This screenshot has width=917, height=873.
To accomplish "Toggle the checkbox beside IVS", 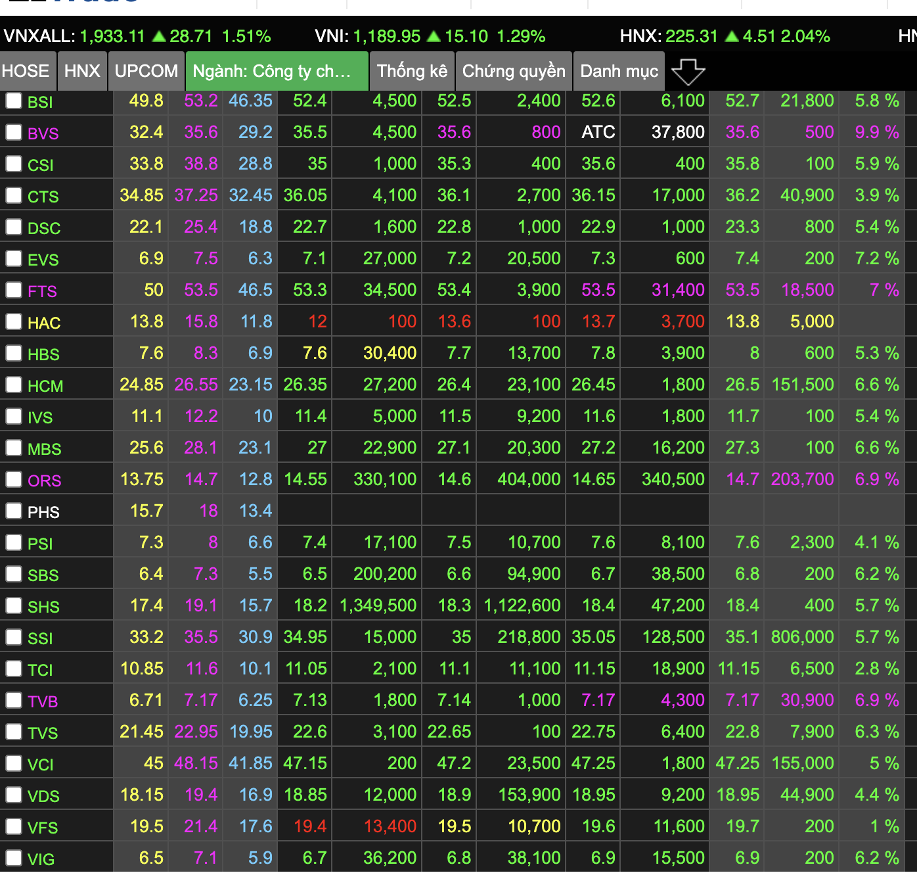I will click(x=14, y=416).
